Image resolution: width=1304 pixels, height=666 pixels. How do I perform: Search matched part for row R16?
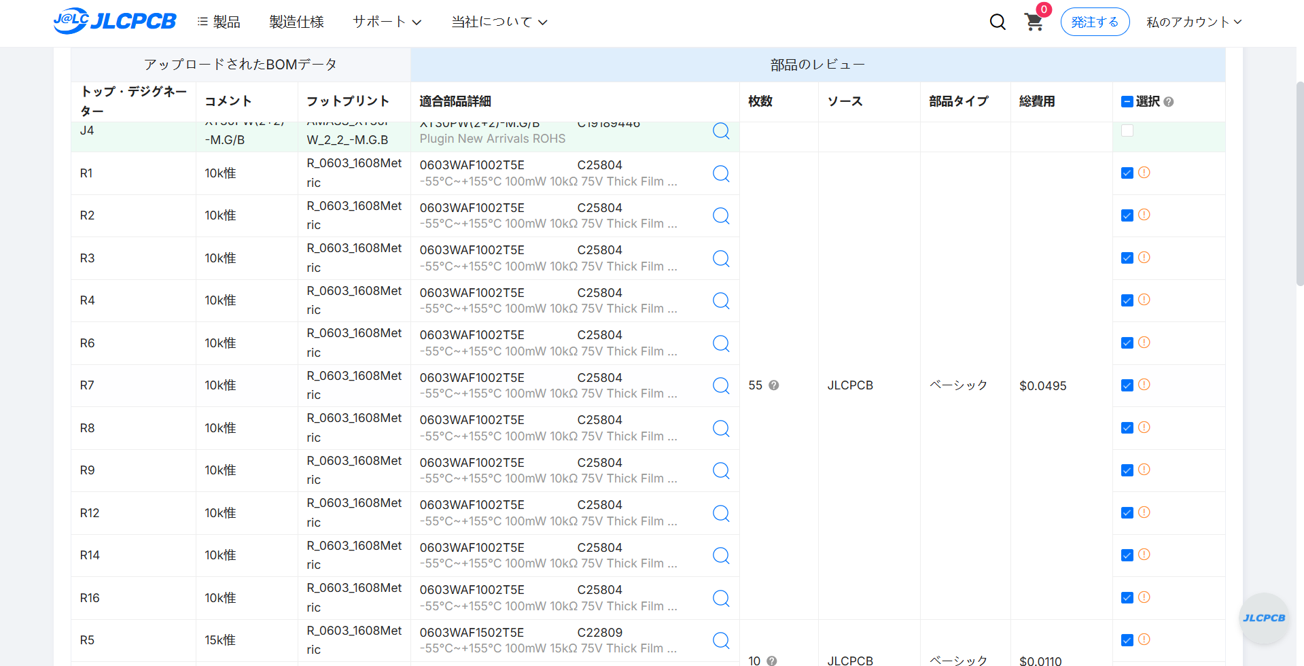click(721, 598)
